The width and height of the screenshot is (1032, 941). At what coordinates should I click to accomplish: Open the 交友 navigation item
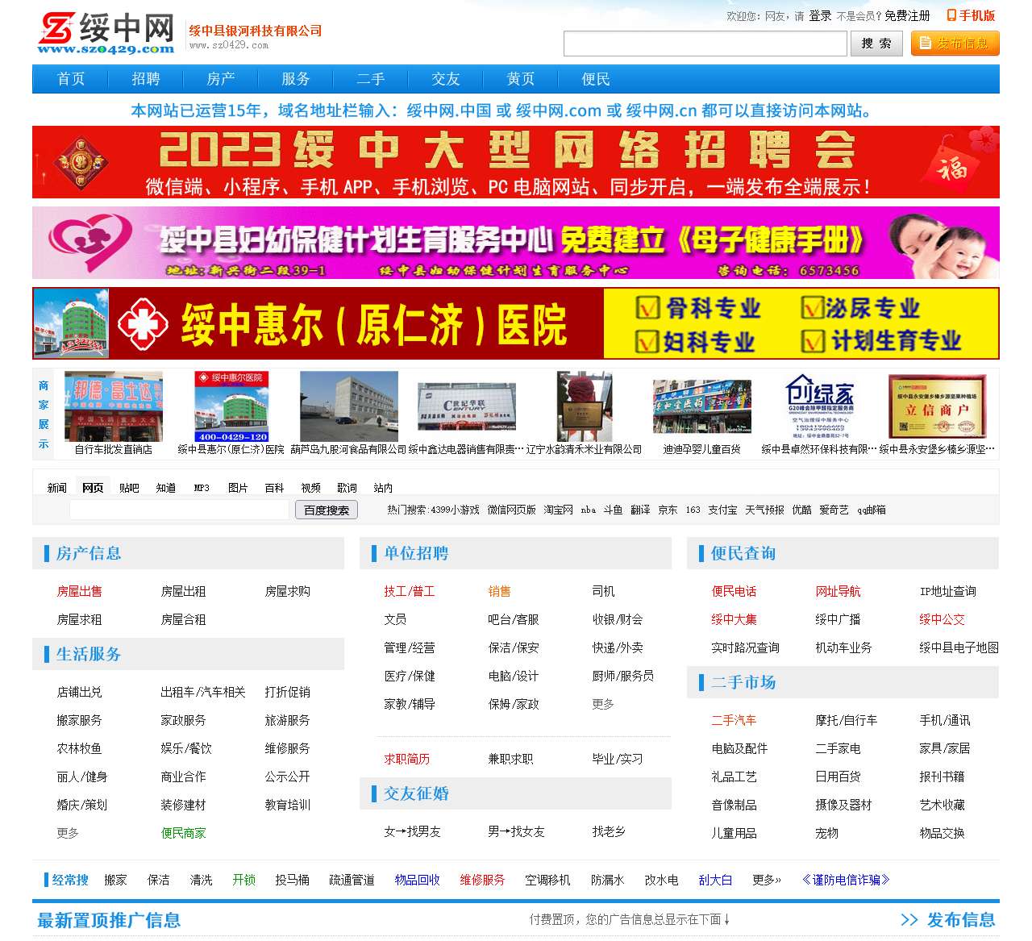pyautogui.click(x=446, y=79)
